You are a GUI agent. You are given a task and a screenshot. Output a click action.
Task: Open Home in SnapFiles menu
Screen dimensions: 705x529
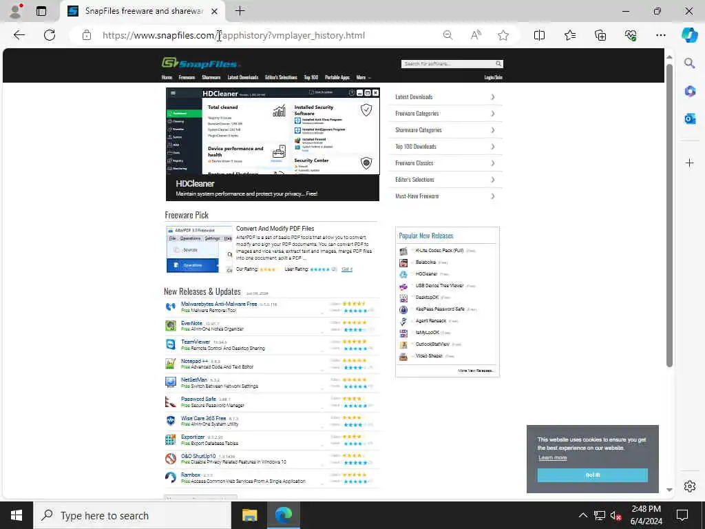(x=167, y=77)
